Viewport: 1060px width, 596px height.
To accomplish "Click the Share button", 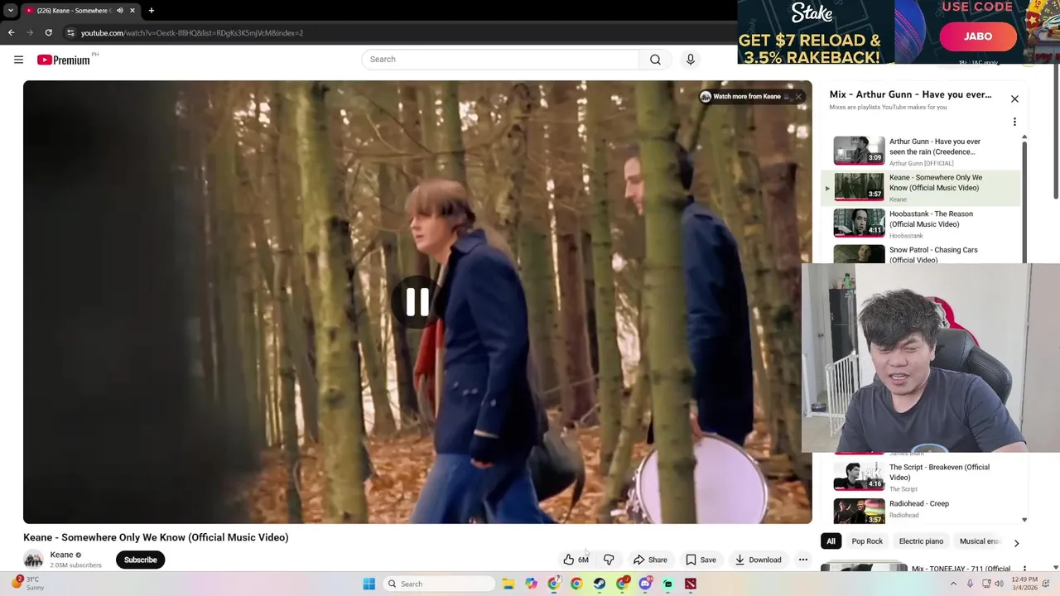I will [x=650, y=560].
